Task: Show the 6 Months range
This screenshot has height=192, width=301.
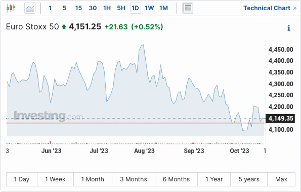Action: 176,179
